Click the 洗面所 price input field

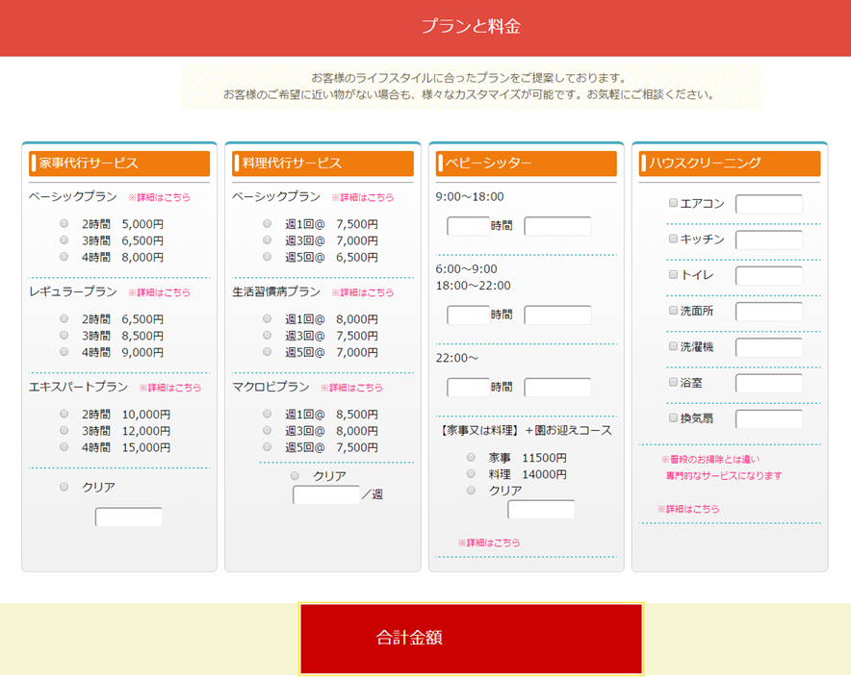(769, 312)
